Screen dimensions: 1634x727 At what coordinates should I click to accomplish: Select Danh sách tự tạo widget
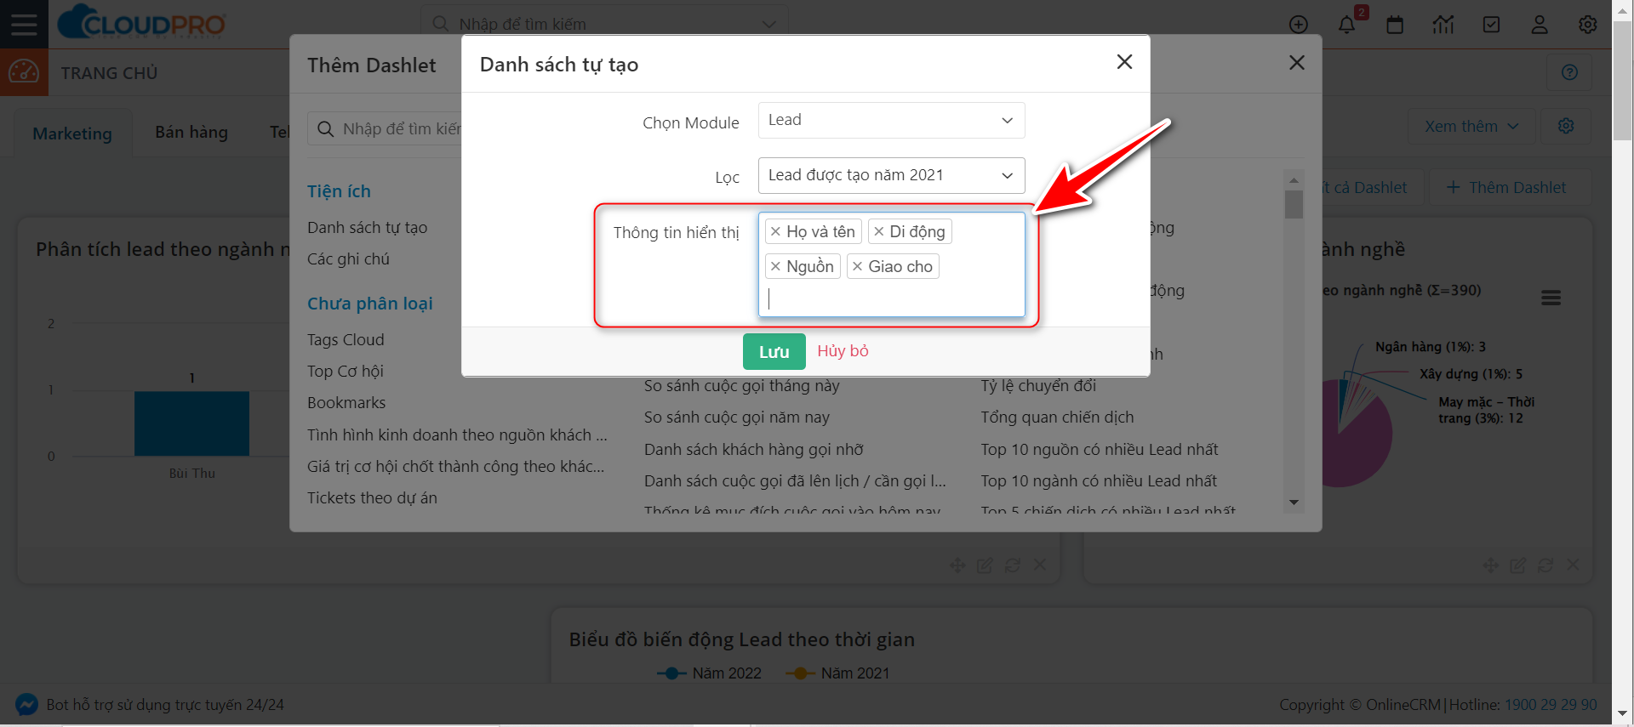[x=367, y=227]
